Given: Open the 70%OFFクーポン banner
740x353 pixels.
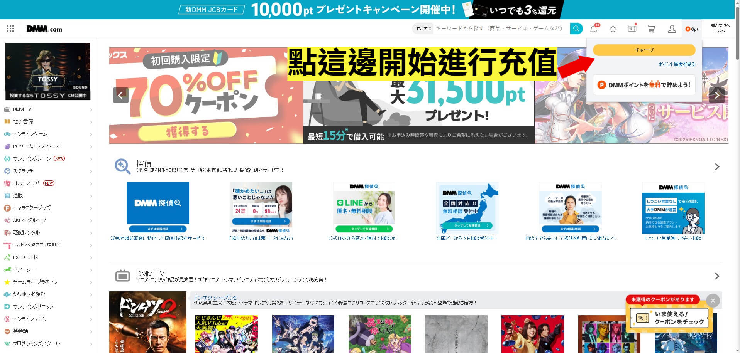Looking at the screenshot, I should [x=206, y=96].
